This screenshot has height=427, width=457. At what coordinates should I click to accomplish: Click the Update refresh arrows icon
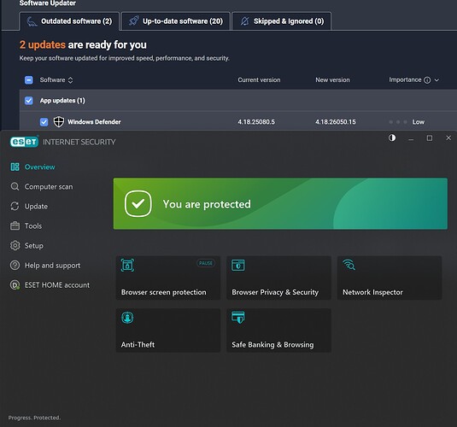tap(15, 207)
